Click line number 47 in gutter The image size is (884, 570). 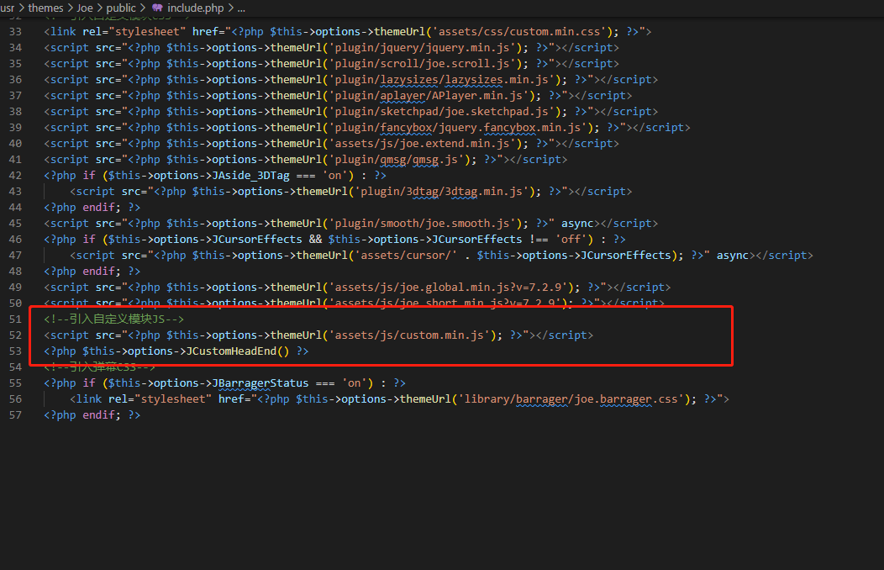point(15,256)
